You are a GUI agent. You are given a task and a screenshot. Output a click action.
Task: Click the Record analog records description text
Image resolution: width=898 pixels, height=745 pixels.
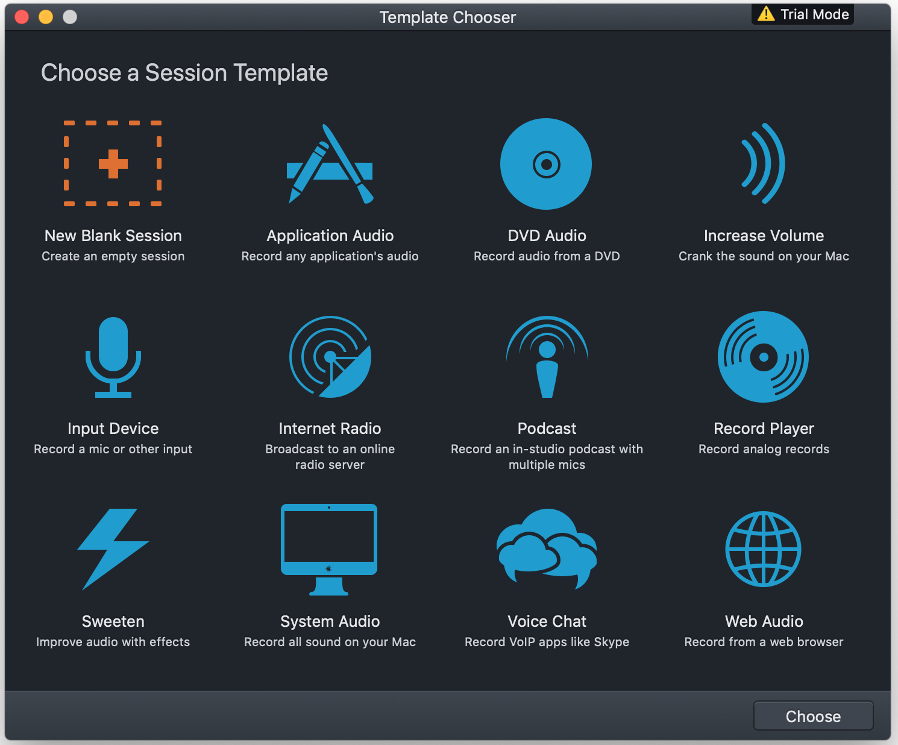tap(763, 448)
